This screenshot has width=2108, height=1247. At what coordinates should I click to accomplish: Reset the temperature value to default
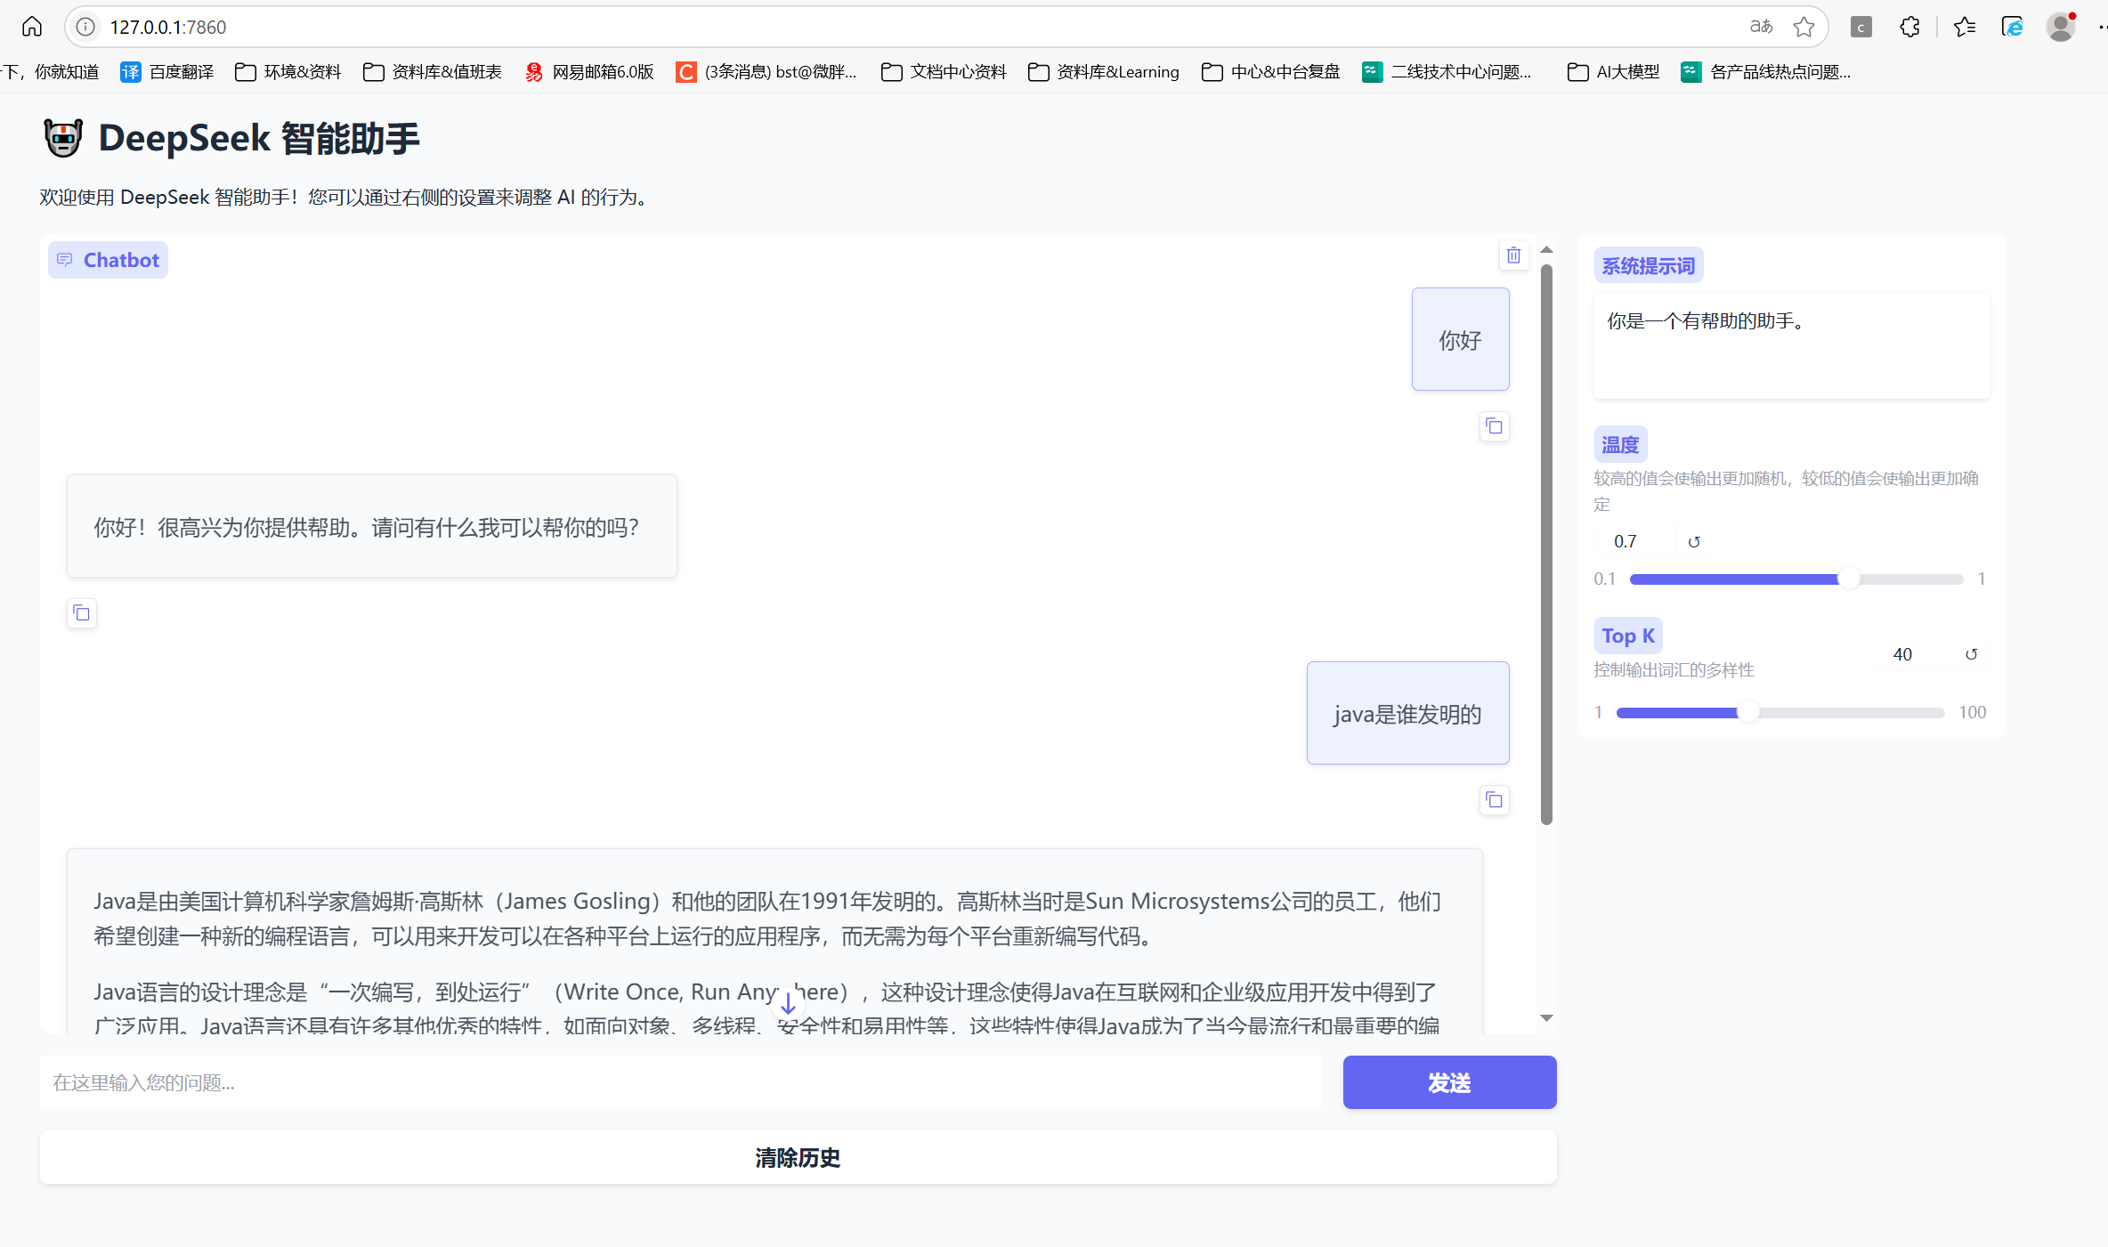(1694, 541)
